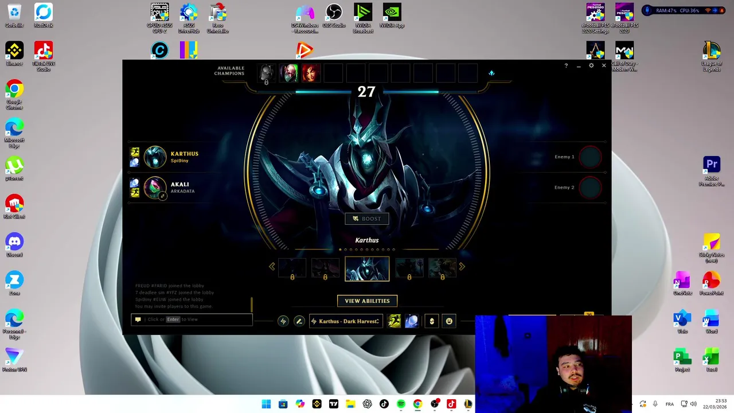Viewport: 734px width, 413px height.
Task: Open OBS Studio desktop shortcut
Action: tap(334, 16)
